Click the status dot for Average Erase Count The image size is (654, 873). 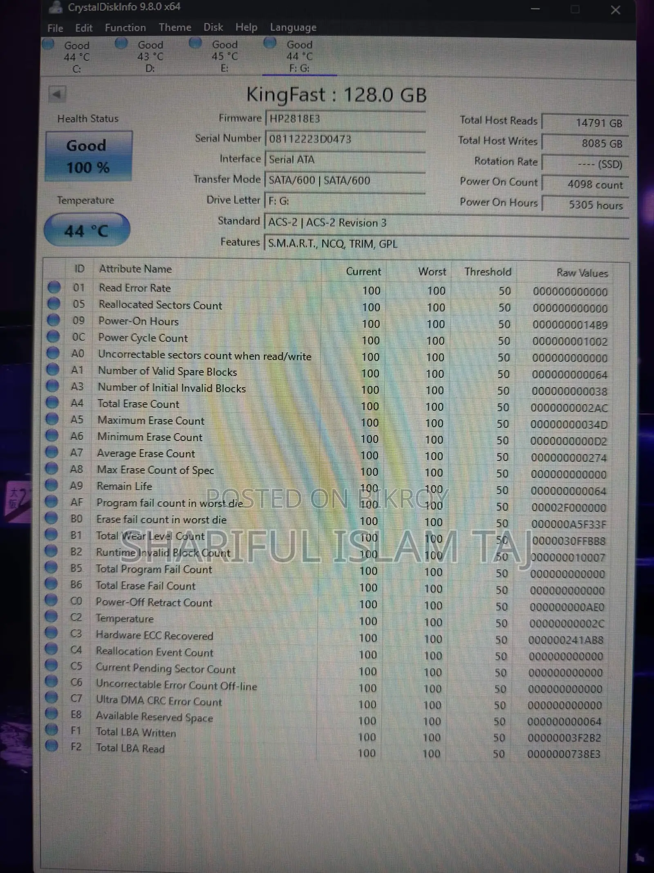(52, 452)
